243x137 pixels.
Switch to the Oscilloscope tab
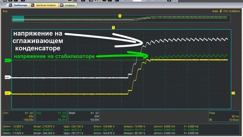coord(18,5)
